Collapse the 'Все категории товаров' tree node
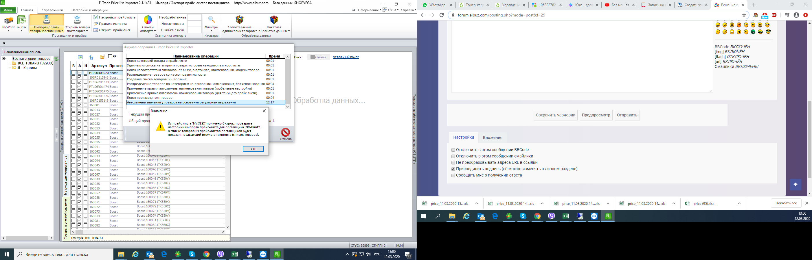 click(x=3, y=59)
